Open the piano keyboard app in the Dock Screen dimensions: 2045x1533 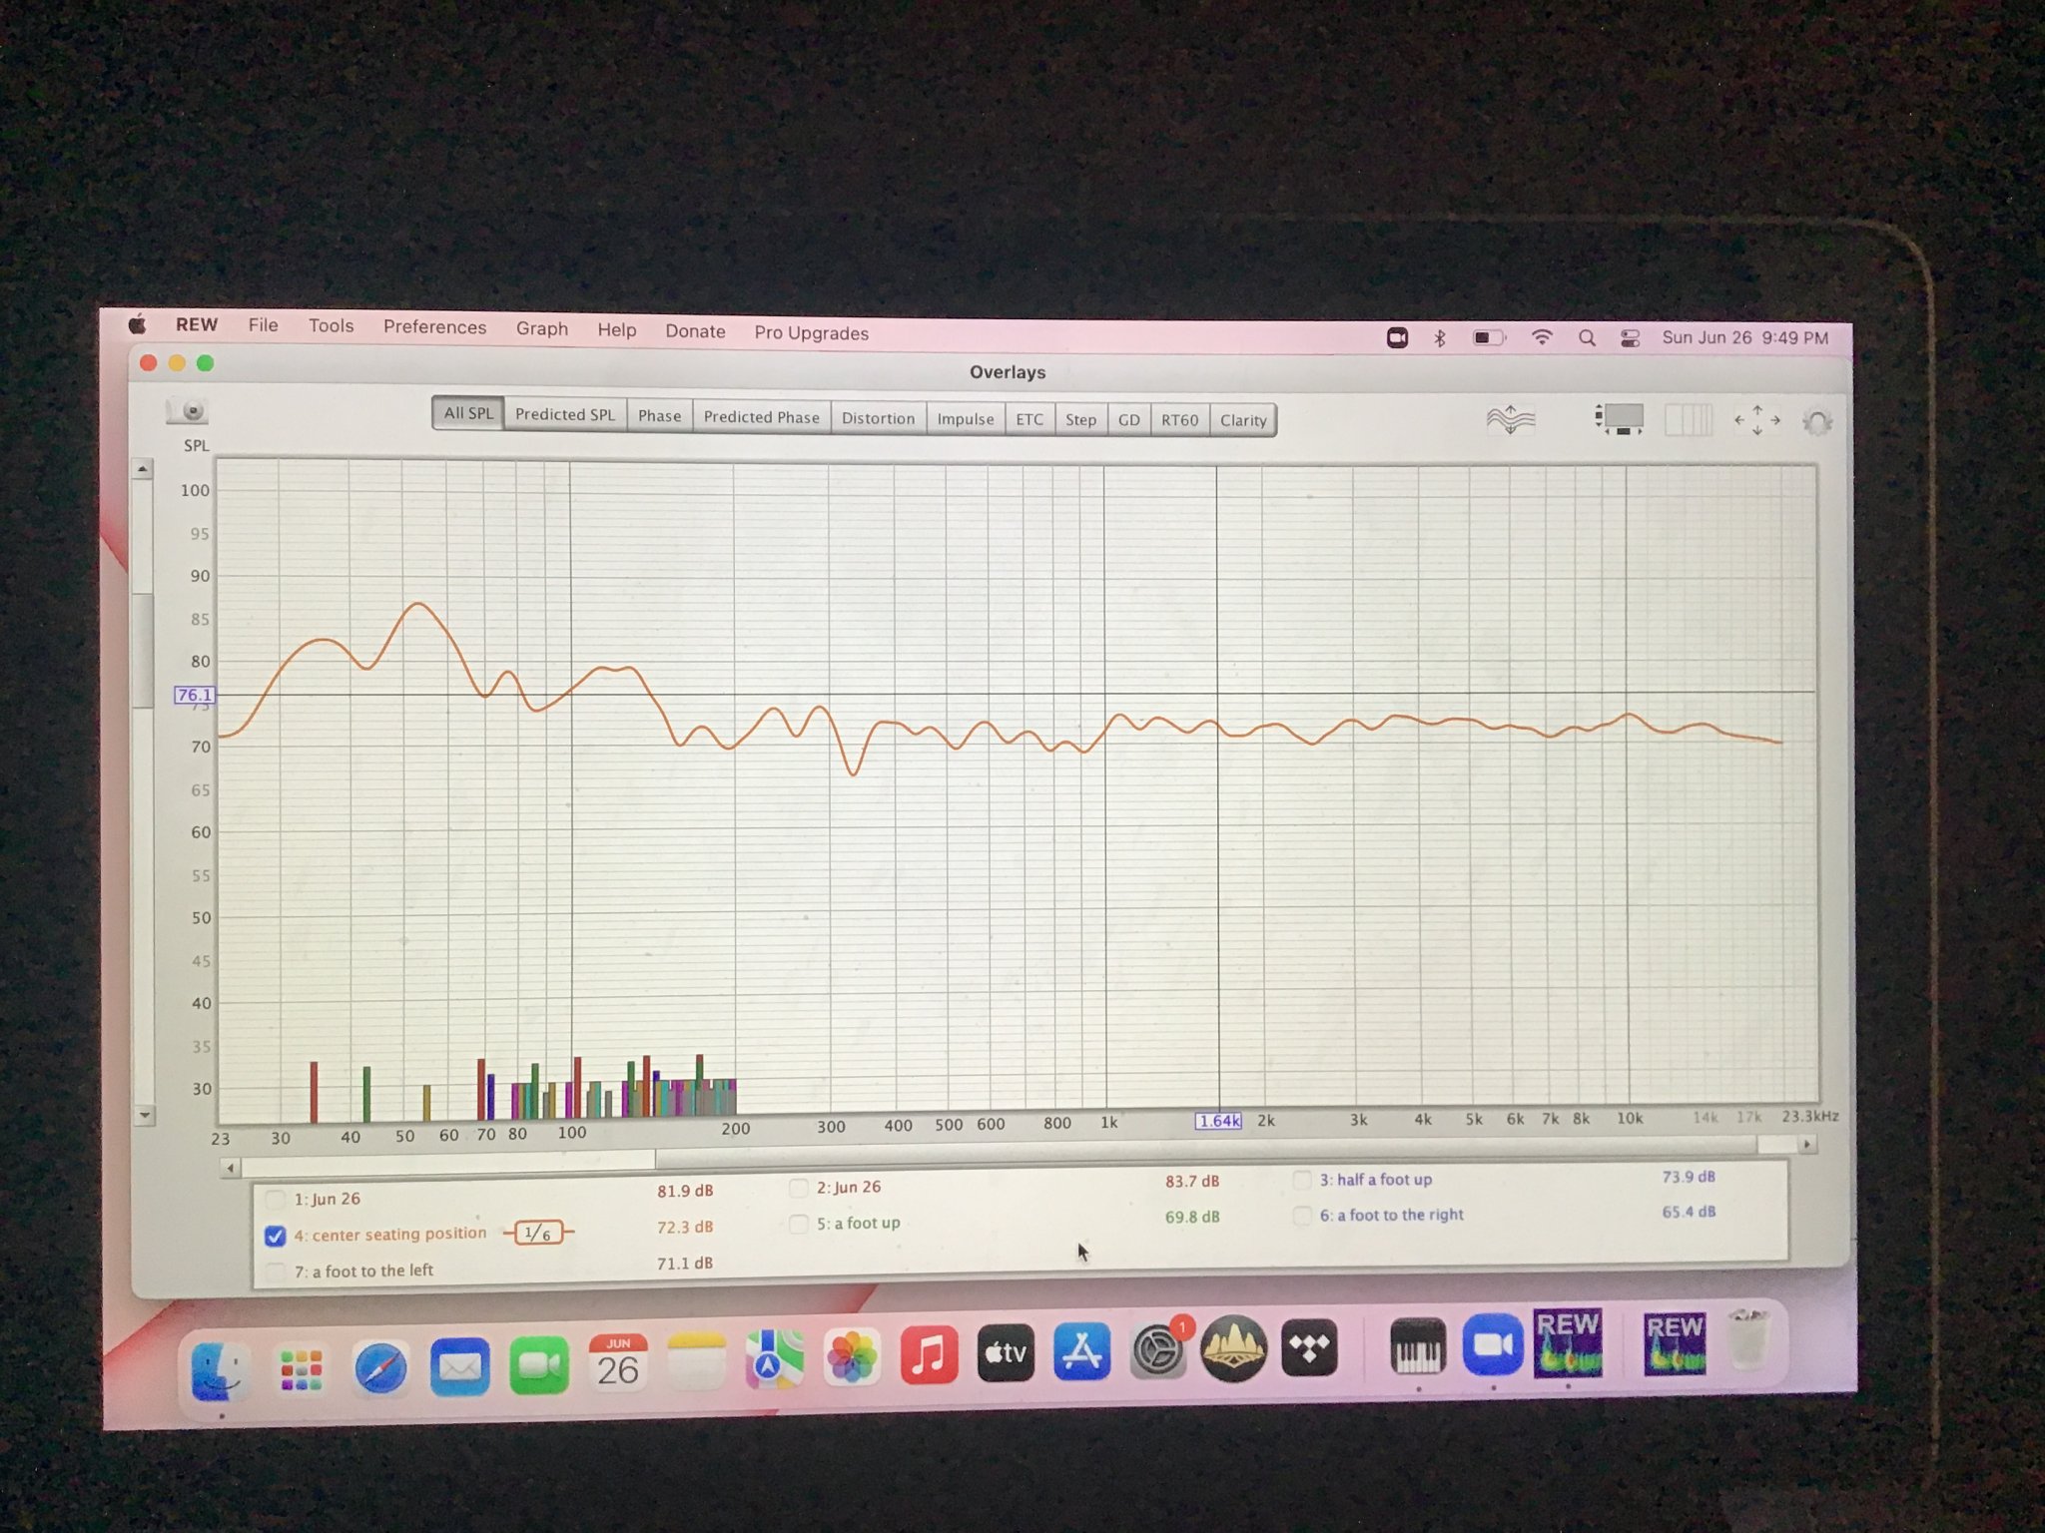coord(1418,1346)
